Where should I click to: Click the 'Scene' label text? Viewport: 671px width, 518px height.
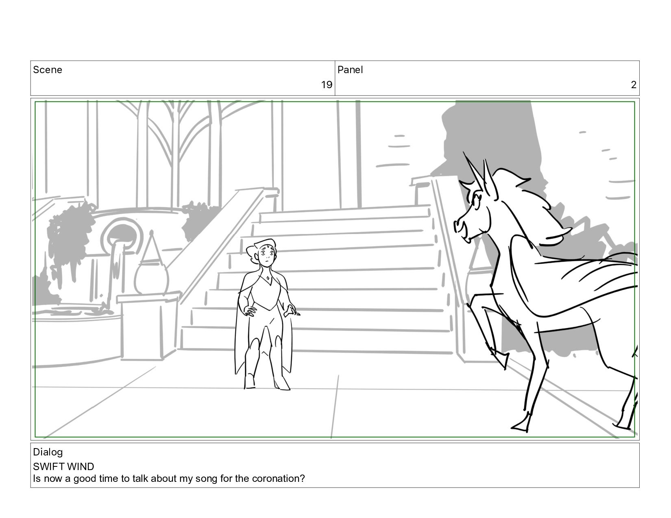click(48, 70)
